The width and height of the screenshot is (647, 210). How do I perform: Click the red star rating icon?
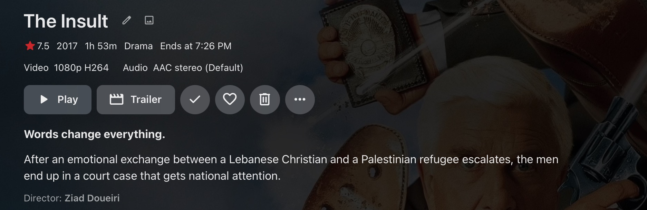tap(30, 46)
